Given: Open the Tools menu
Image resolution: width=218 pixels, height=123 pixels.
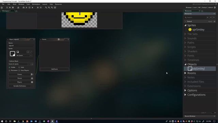Looking at the screenshot, I should coord(28,4).
